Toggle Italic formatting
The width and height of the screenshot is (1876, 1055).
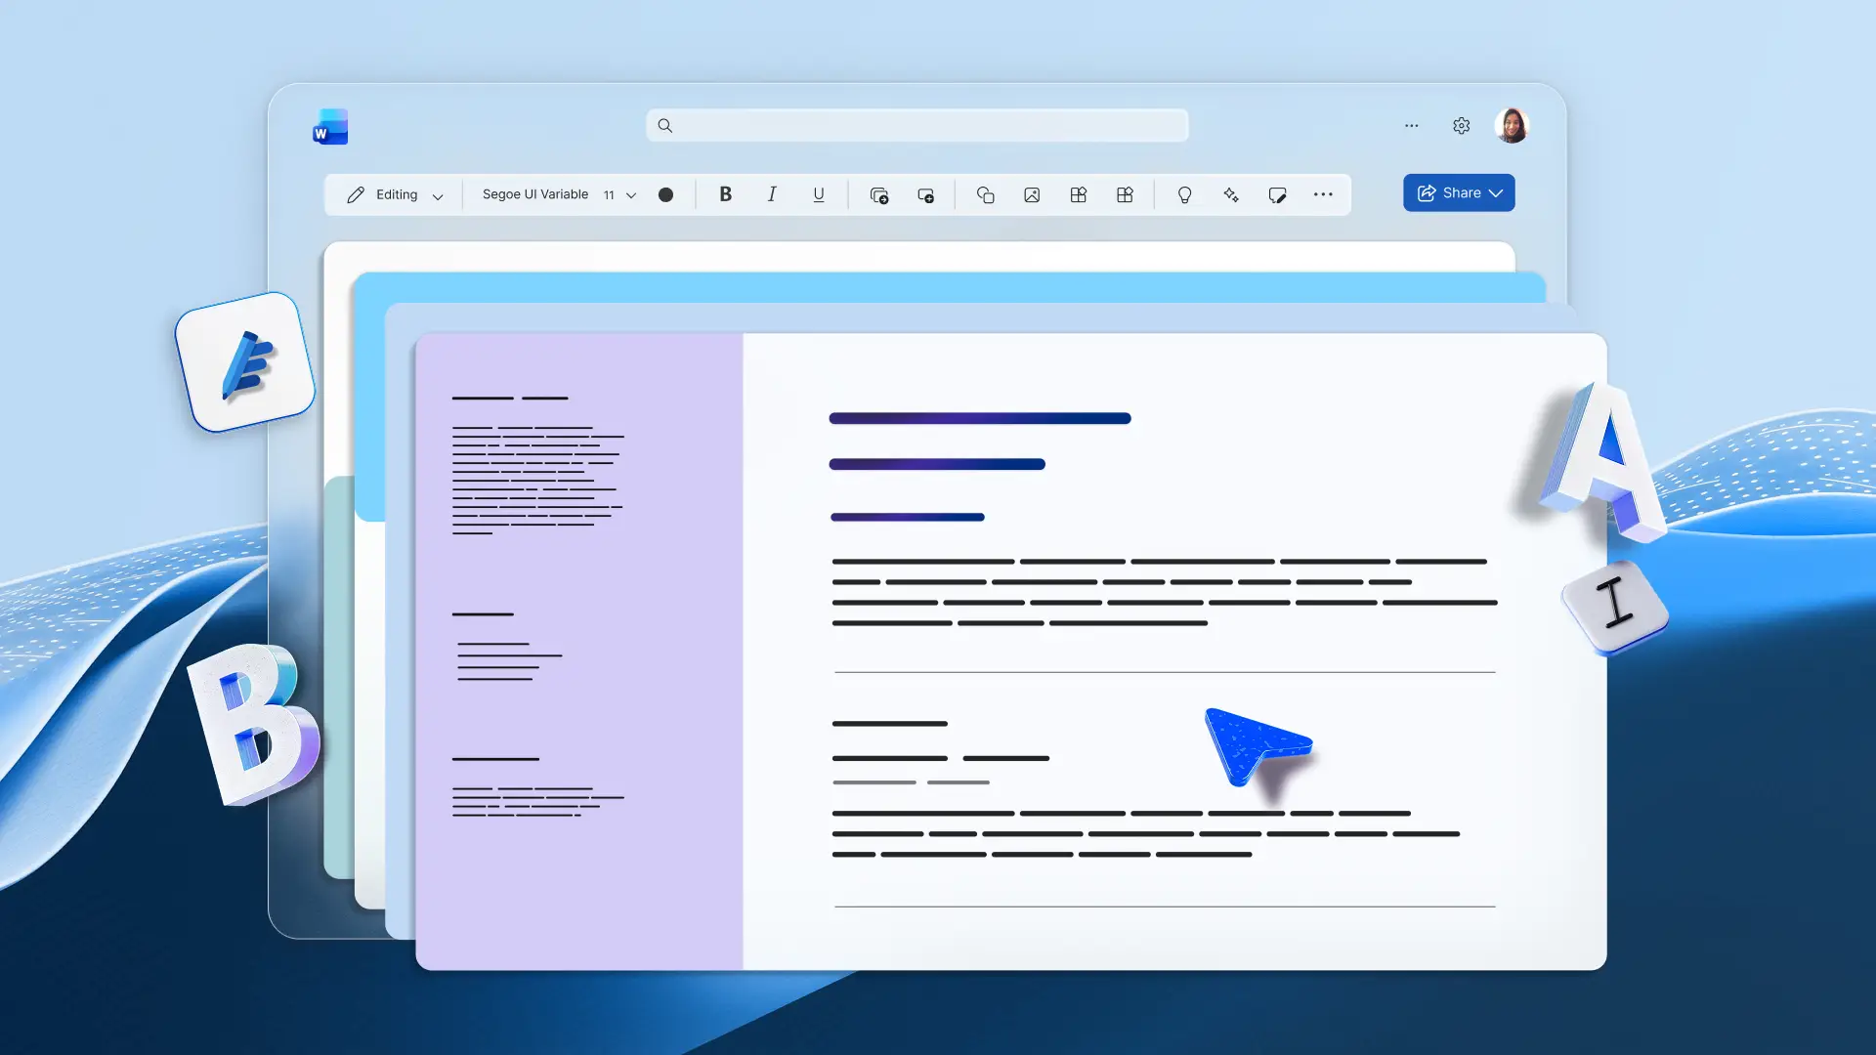(772, 194)
